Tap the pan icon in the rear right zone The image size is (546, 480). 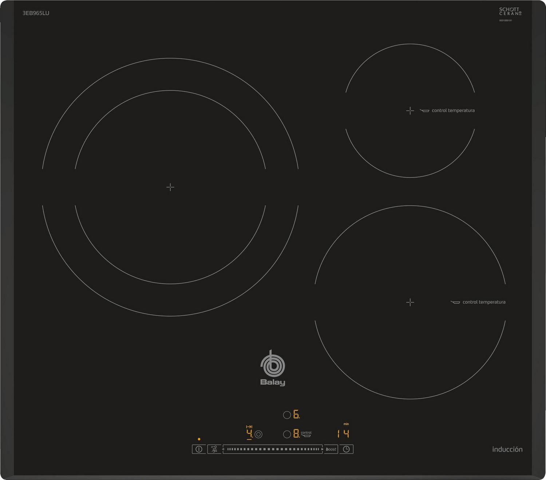pyautogui.click(x=424, y=111)
